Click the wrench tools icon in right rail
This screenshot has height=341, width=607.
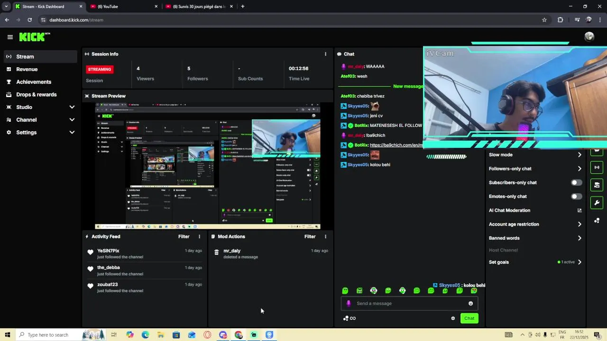(x=597, y=203)
